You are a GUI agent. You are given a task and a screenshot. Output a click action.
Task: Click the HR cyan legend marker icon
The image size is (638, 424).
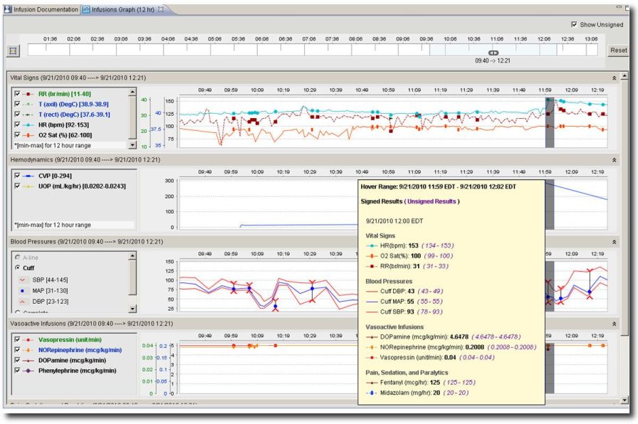28,124
